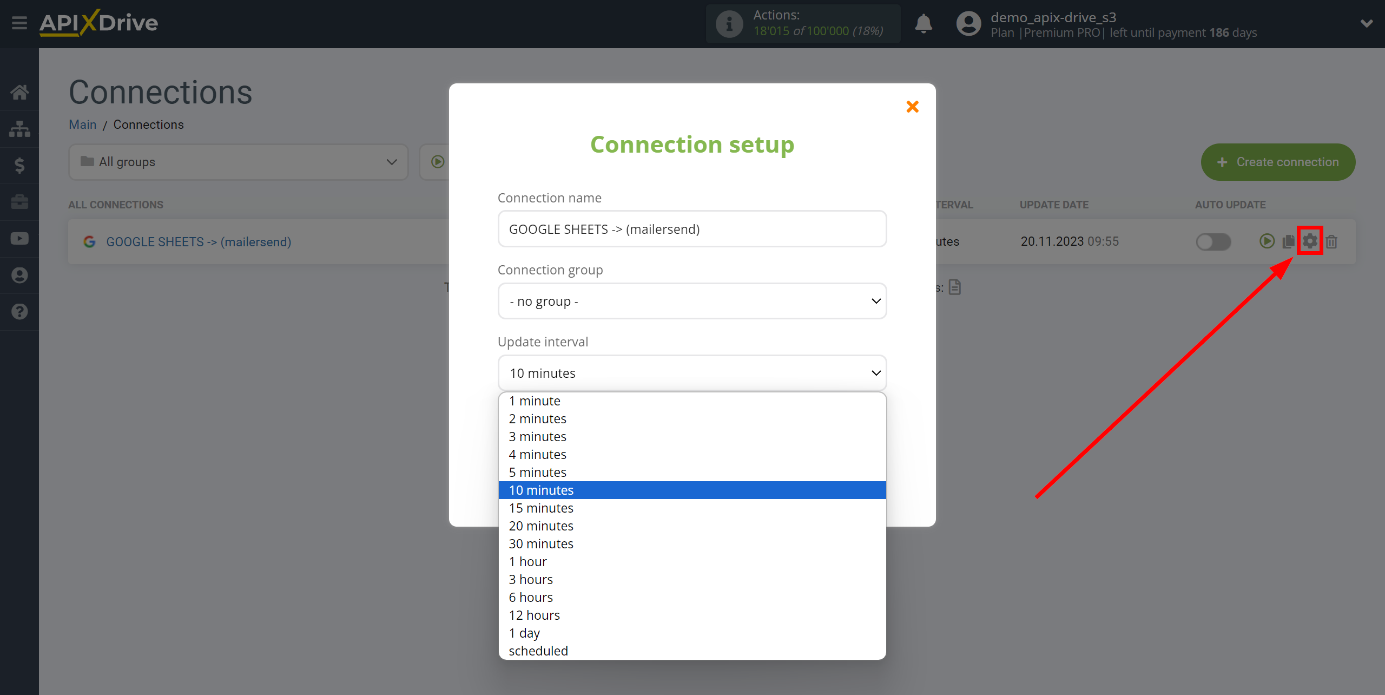1385x695 pixels.
Task: Click the Create connection button
Action: tap(1277, 161)
